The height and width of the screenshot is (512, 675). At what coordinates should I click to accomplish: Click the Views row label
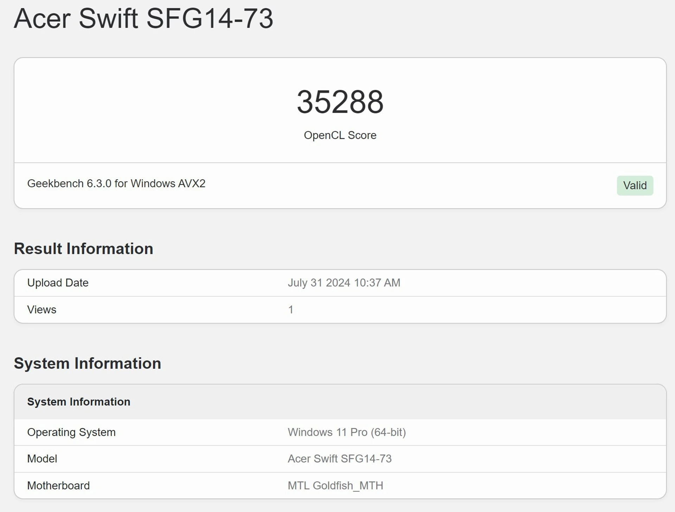[42, 310]
